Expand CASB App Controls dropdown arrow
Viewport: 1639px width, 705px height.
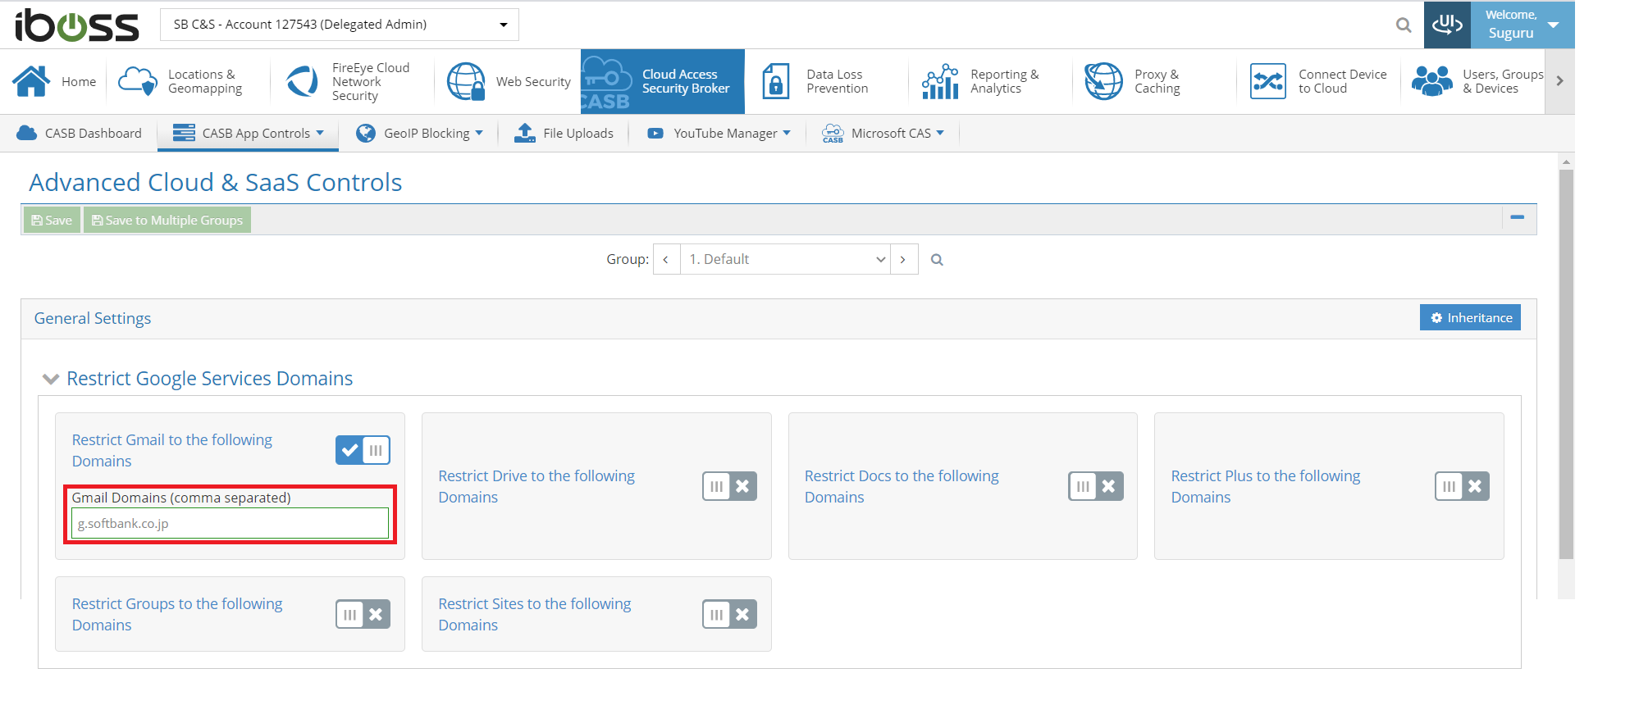[x=320, y=133]
